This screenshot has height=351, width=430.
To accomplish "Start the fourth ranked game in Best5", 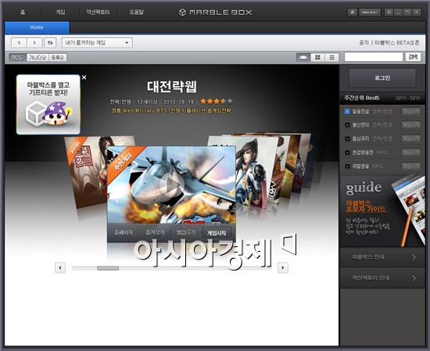I will coord(410,152).
